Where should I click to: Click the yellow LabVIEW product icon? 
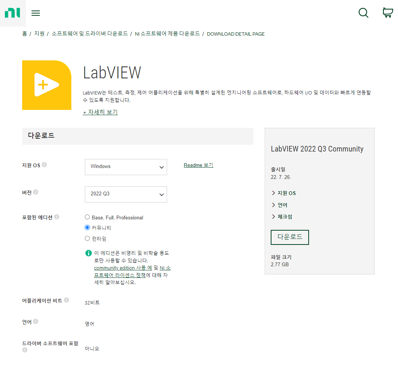(47, 85)
